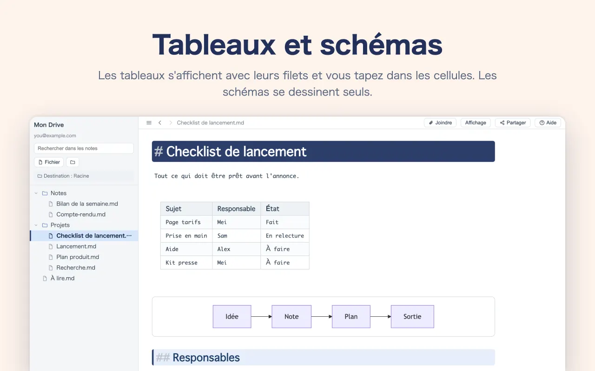Screen dimensions: 595x371
Task: Click the 'Note' node in the diagram
Action: [291, 317]
